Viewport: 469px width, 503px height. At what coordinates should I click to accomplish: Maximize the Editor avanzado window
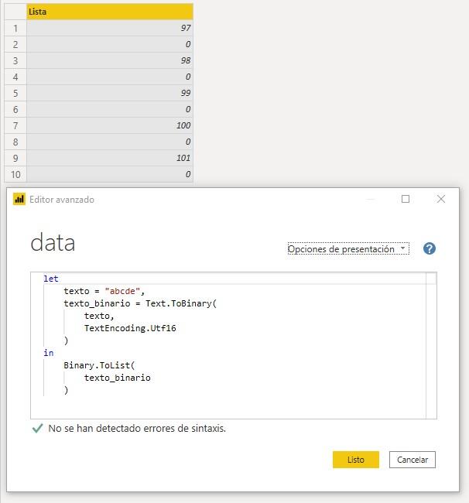tap(406, 199)
